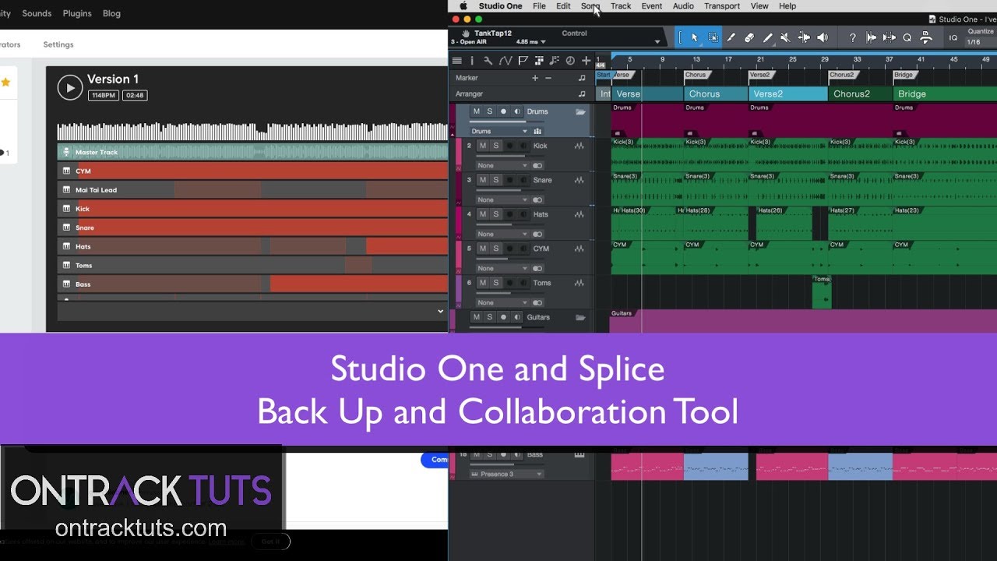Viewport: 997px width, 561px height.
Task: Toggle monitor on the Drums folder track
Action: (516, 111)
